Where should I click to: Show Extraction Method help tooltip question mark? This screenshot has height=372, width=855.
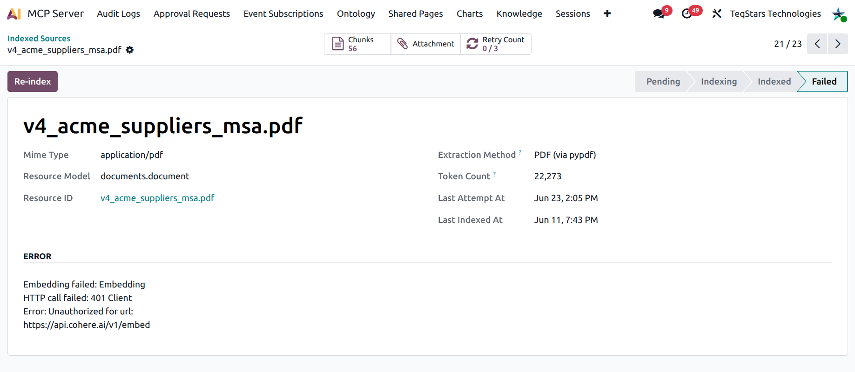pyautogui.click(x=520, y=152)
